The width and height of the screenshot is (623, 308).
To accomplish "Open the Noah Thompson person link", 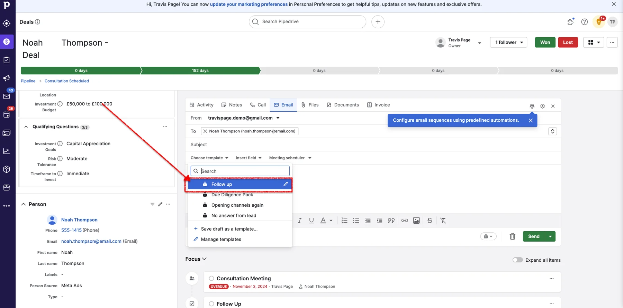I will [79, 220].
